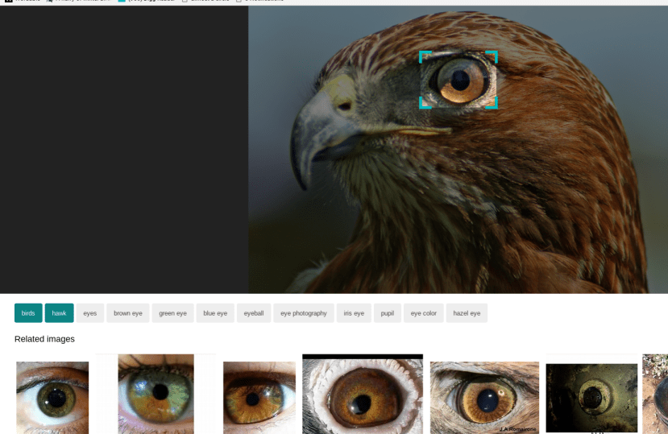Open the related image of amber human eye

point(259,398)
